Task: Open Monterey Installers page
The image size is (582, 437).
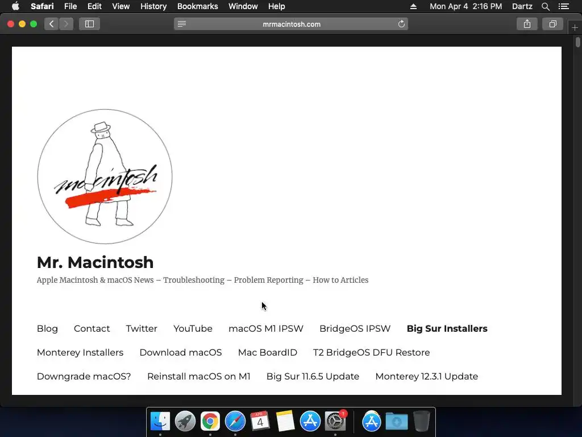Action: click(80, 352)
